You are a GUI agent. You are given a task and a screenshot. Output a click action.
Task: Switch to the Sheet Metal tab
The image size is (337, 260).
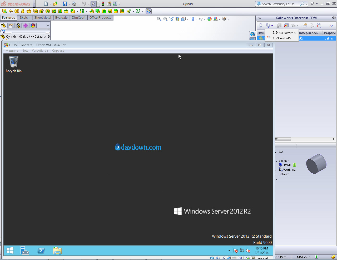[x=43, y=18]
